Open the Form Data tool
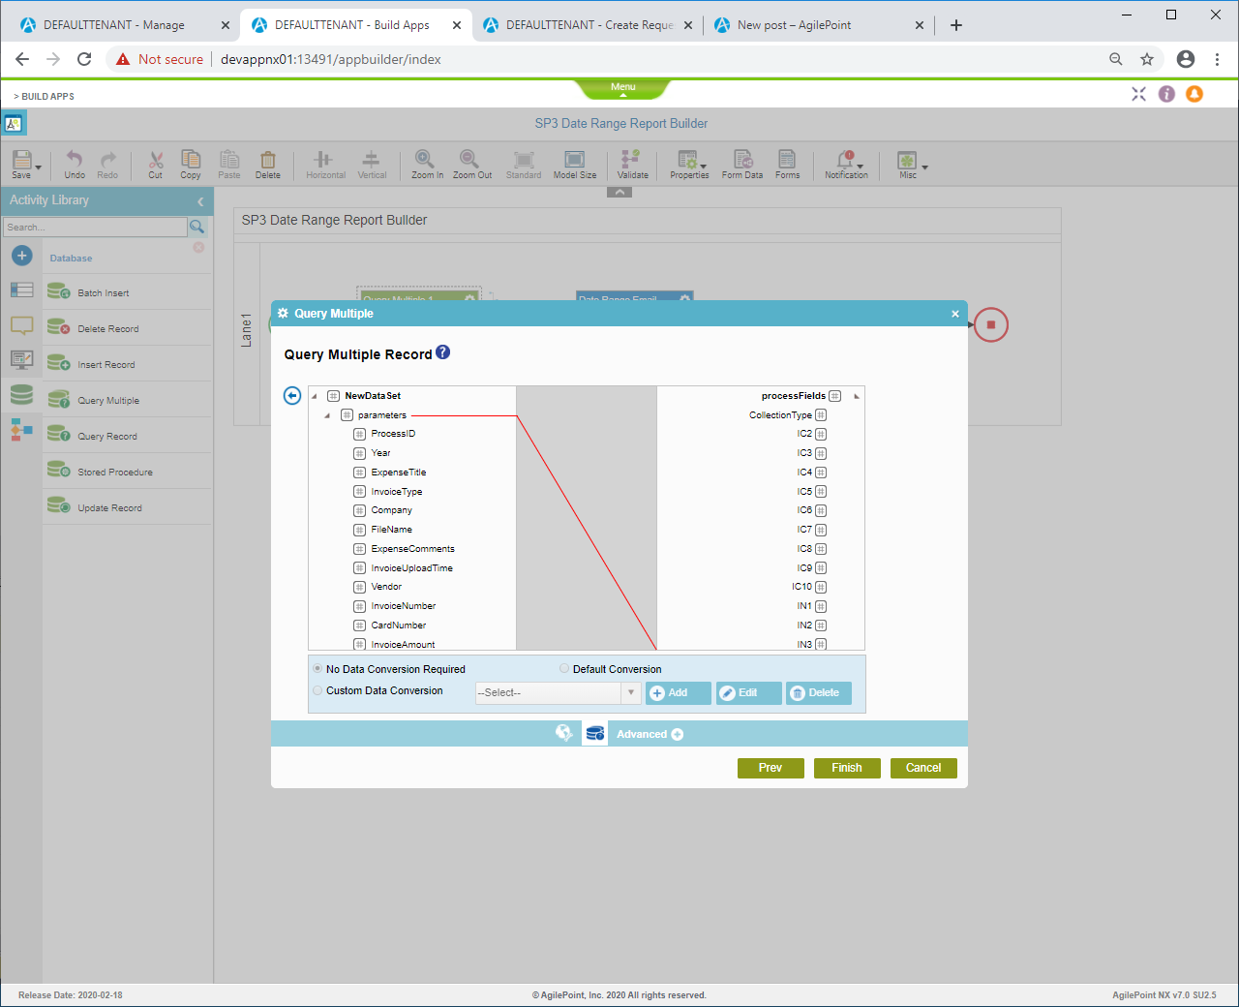1239x1007 pixels. click(742, 161)
